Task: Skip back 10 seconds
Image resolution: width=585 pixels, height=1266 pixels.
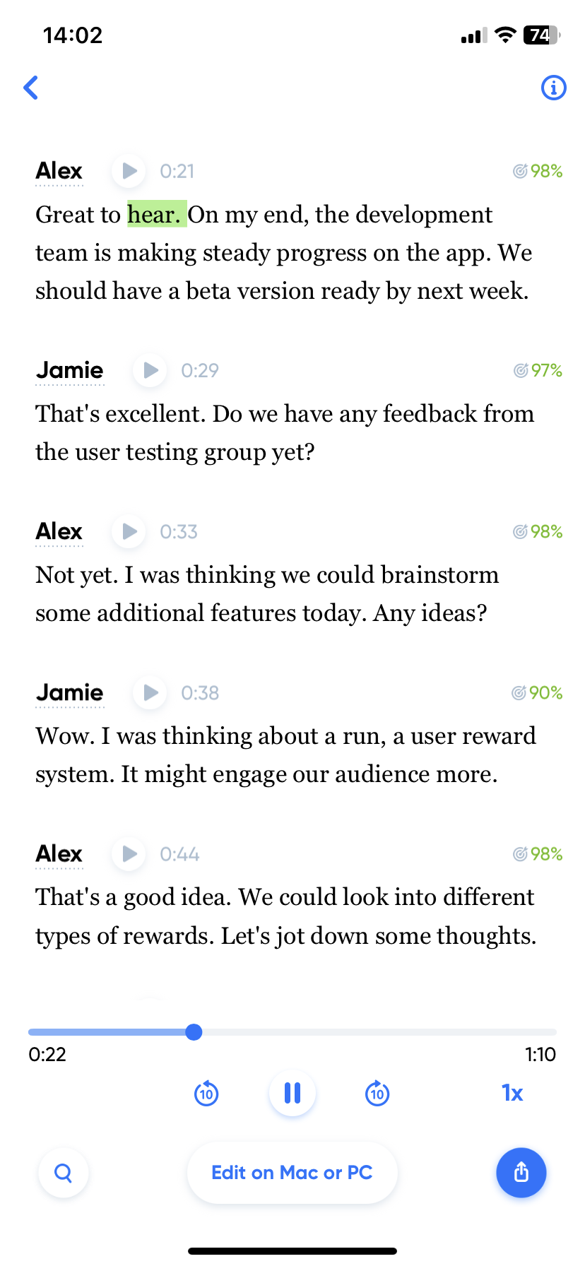Action: point(206,1093)
